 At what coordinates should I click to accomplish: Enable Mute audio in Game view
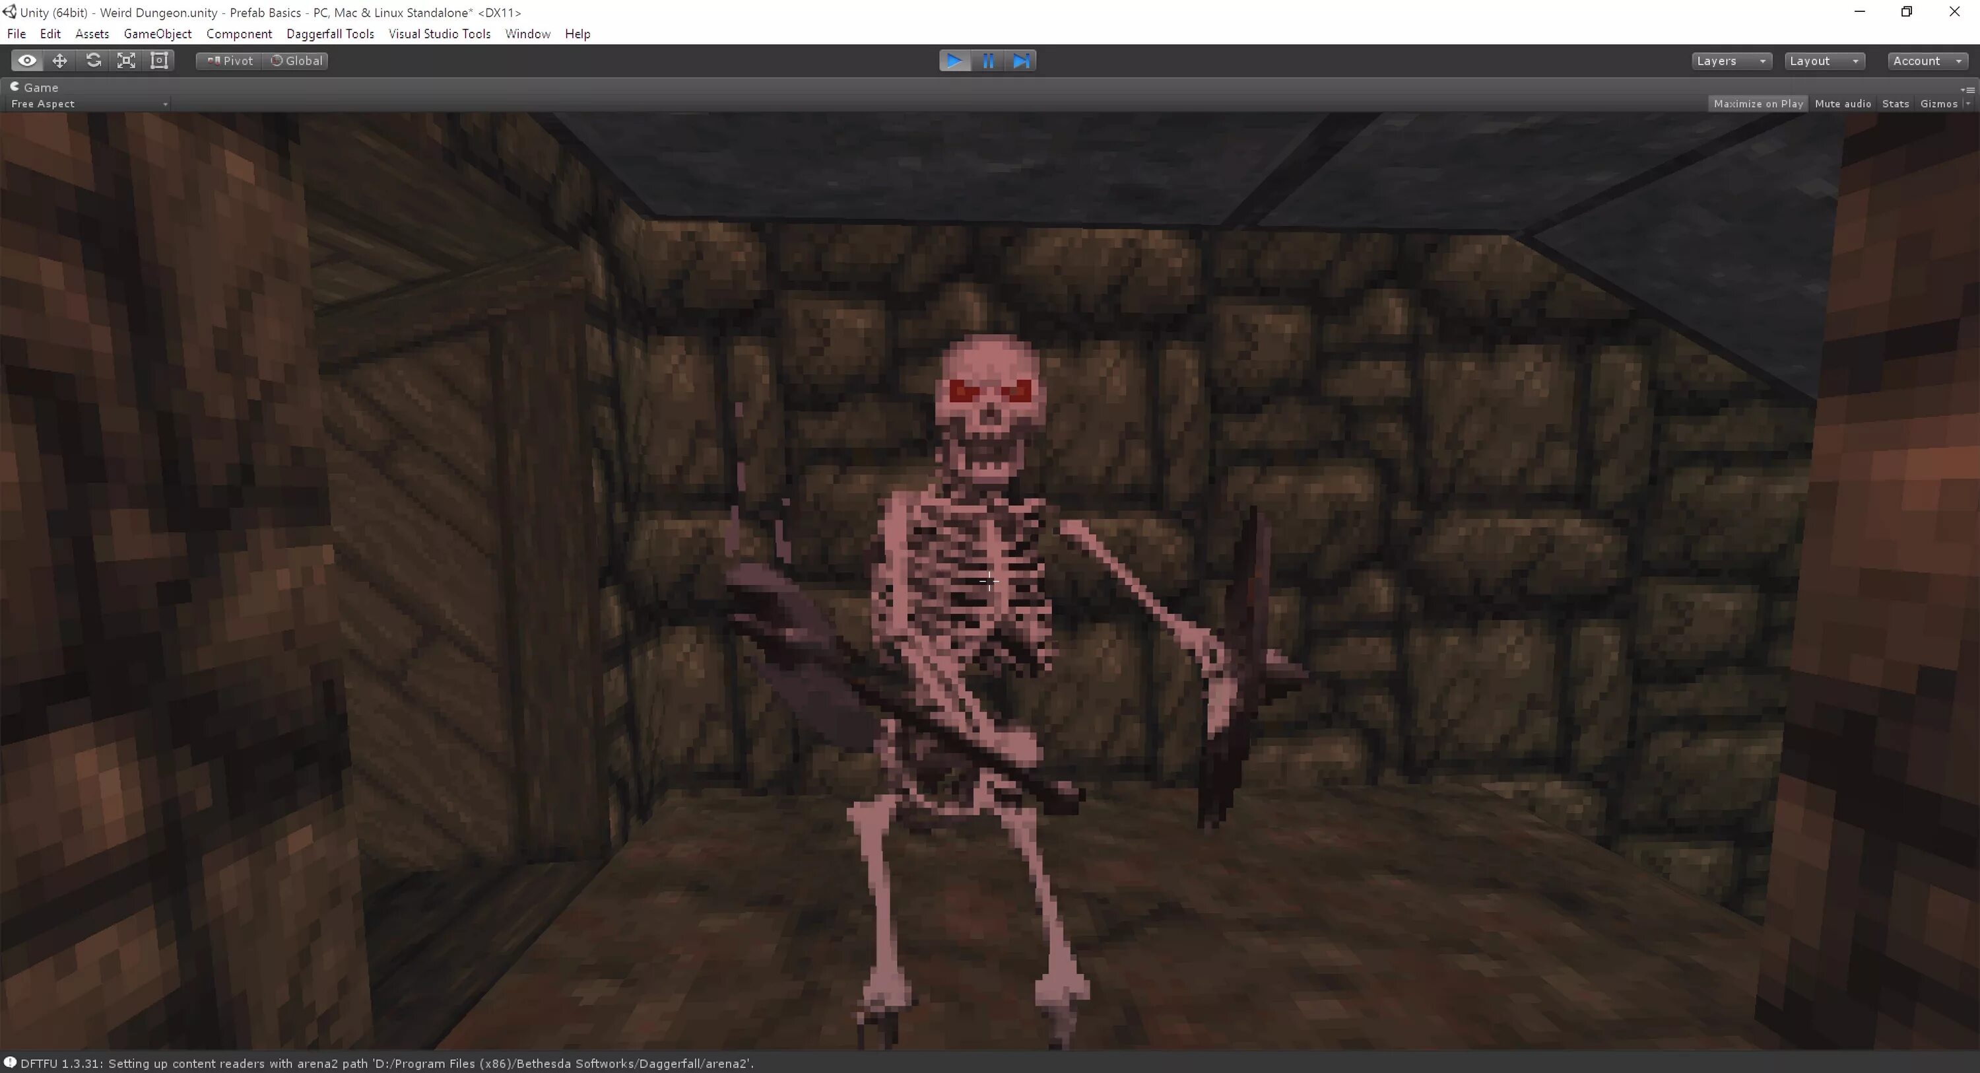1843,104
